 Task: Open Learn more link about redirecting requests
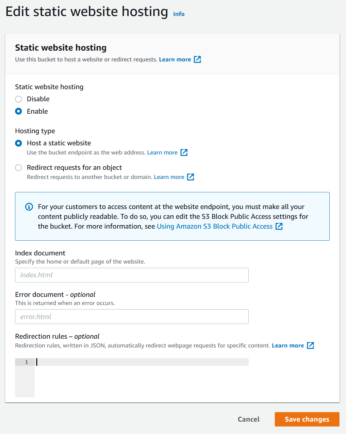169,177
